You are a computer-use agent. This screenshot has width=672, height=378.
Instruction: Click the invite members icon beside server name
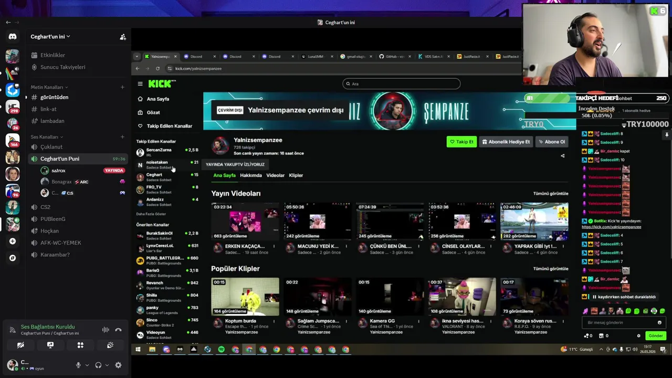pyautogui.click(x=123, y=37)
